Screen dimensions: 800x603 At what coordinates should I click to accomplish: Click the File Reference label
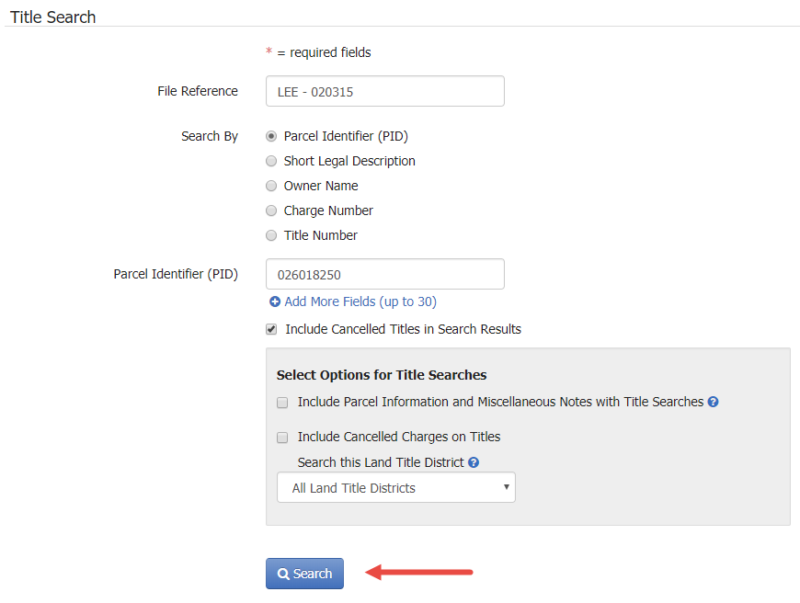tap(198, 91)
